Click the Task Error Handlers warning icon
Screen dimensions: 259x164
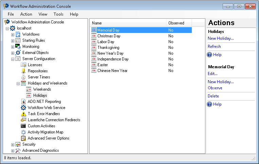click(x=23, y=114)
